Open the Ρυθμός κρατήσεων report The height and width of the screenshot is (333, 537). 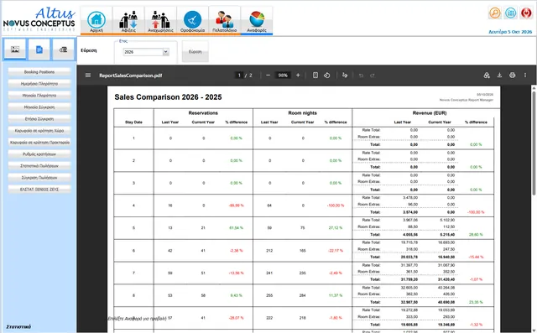pyautogui.click(x=39, y=154)
